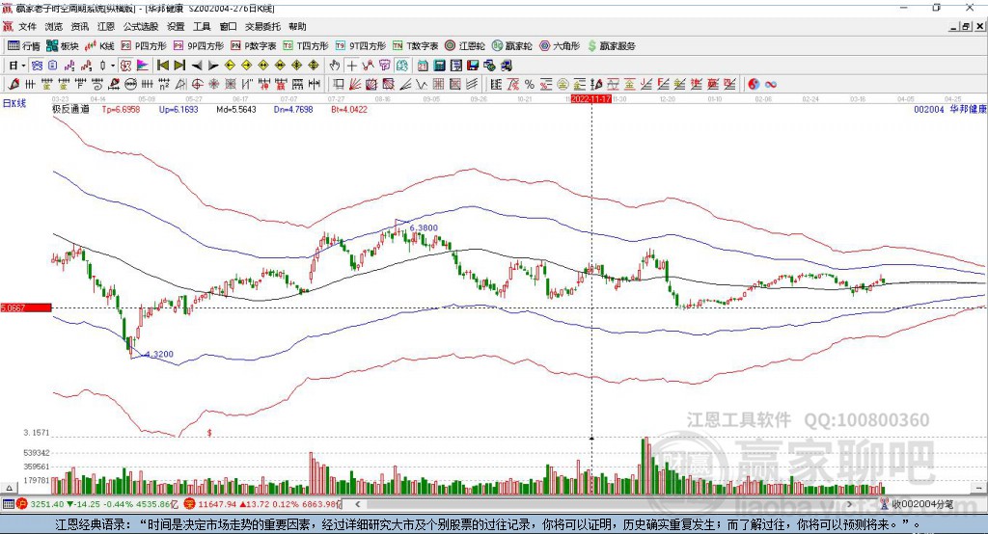Click the 行情 toolbar button

click(24, 46)
